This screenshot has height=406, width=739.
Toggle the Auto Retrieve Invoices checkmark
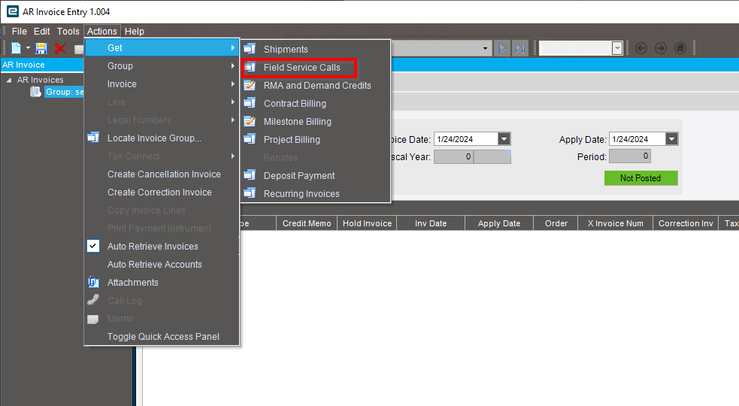(x=93, y=246)
